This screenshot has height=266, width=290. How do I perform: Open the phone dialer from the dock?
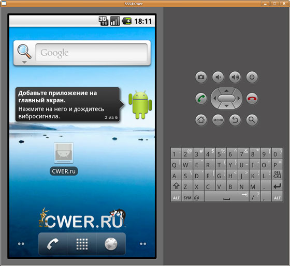(x=53, y=244)
